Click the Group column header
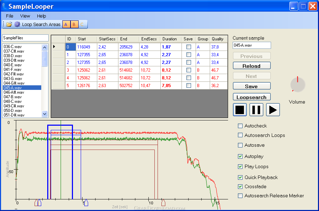Screen dimensions: 319x211 tap(203, 39)
